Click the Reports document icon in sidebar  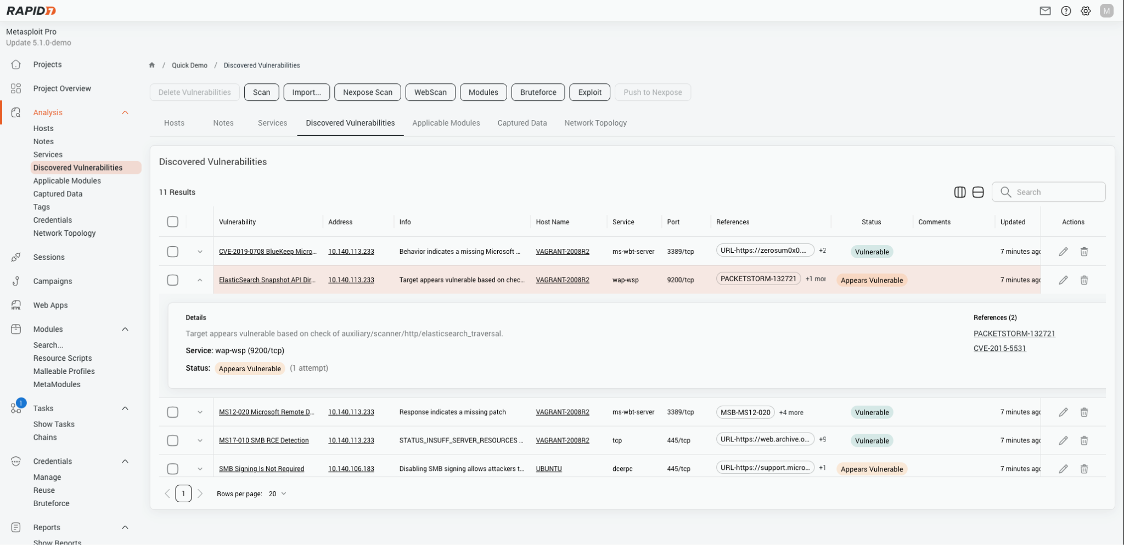tap(16, 527)
